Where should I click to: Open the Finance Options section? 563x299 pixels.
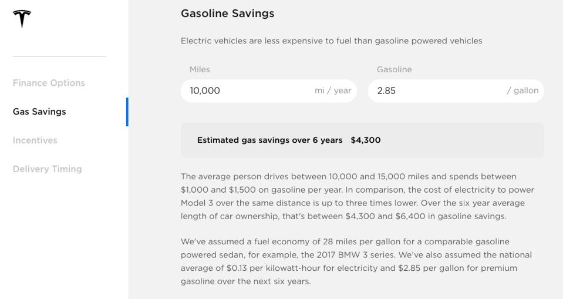49,83
